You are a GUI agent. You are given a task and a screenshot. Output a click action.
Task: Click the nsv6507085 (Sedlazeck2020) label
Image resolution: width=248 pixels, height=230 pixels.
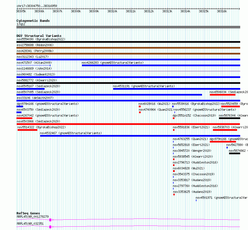point(38,92)
